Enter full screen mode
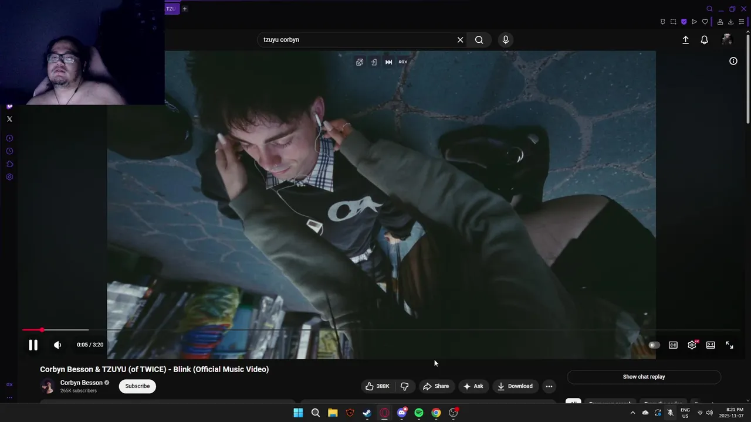Screen dimensions: 751x422 point(729,345)
